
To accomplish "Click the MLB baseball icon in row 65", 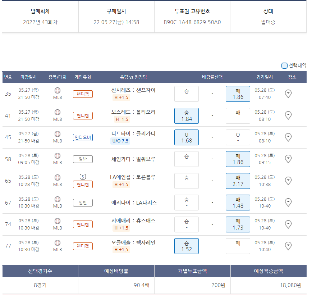I will pyautogui.click(x=58, y=177).
